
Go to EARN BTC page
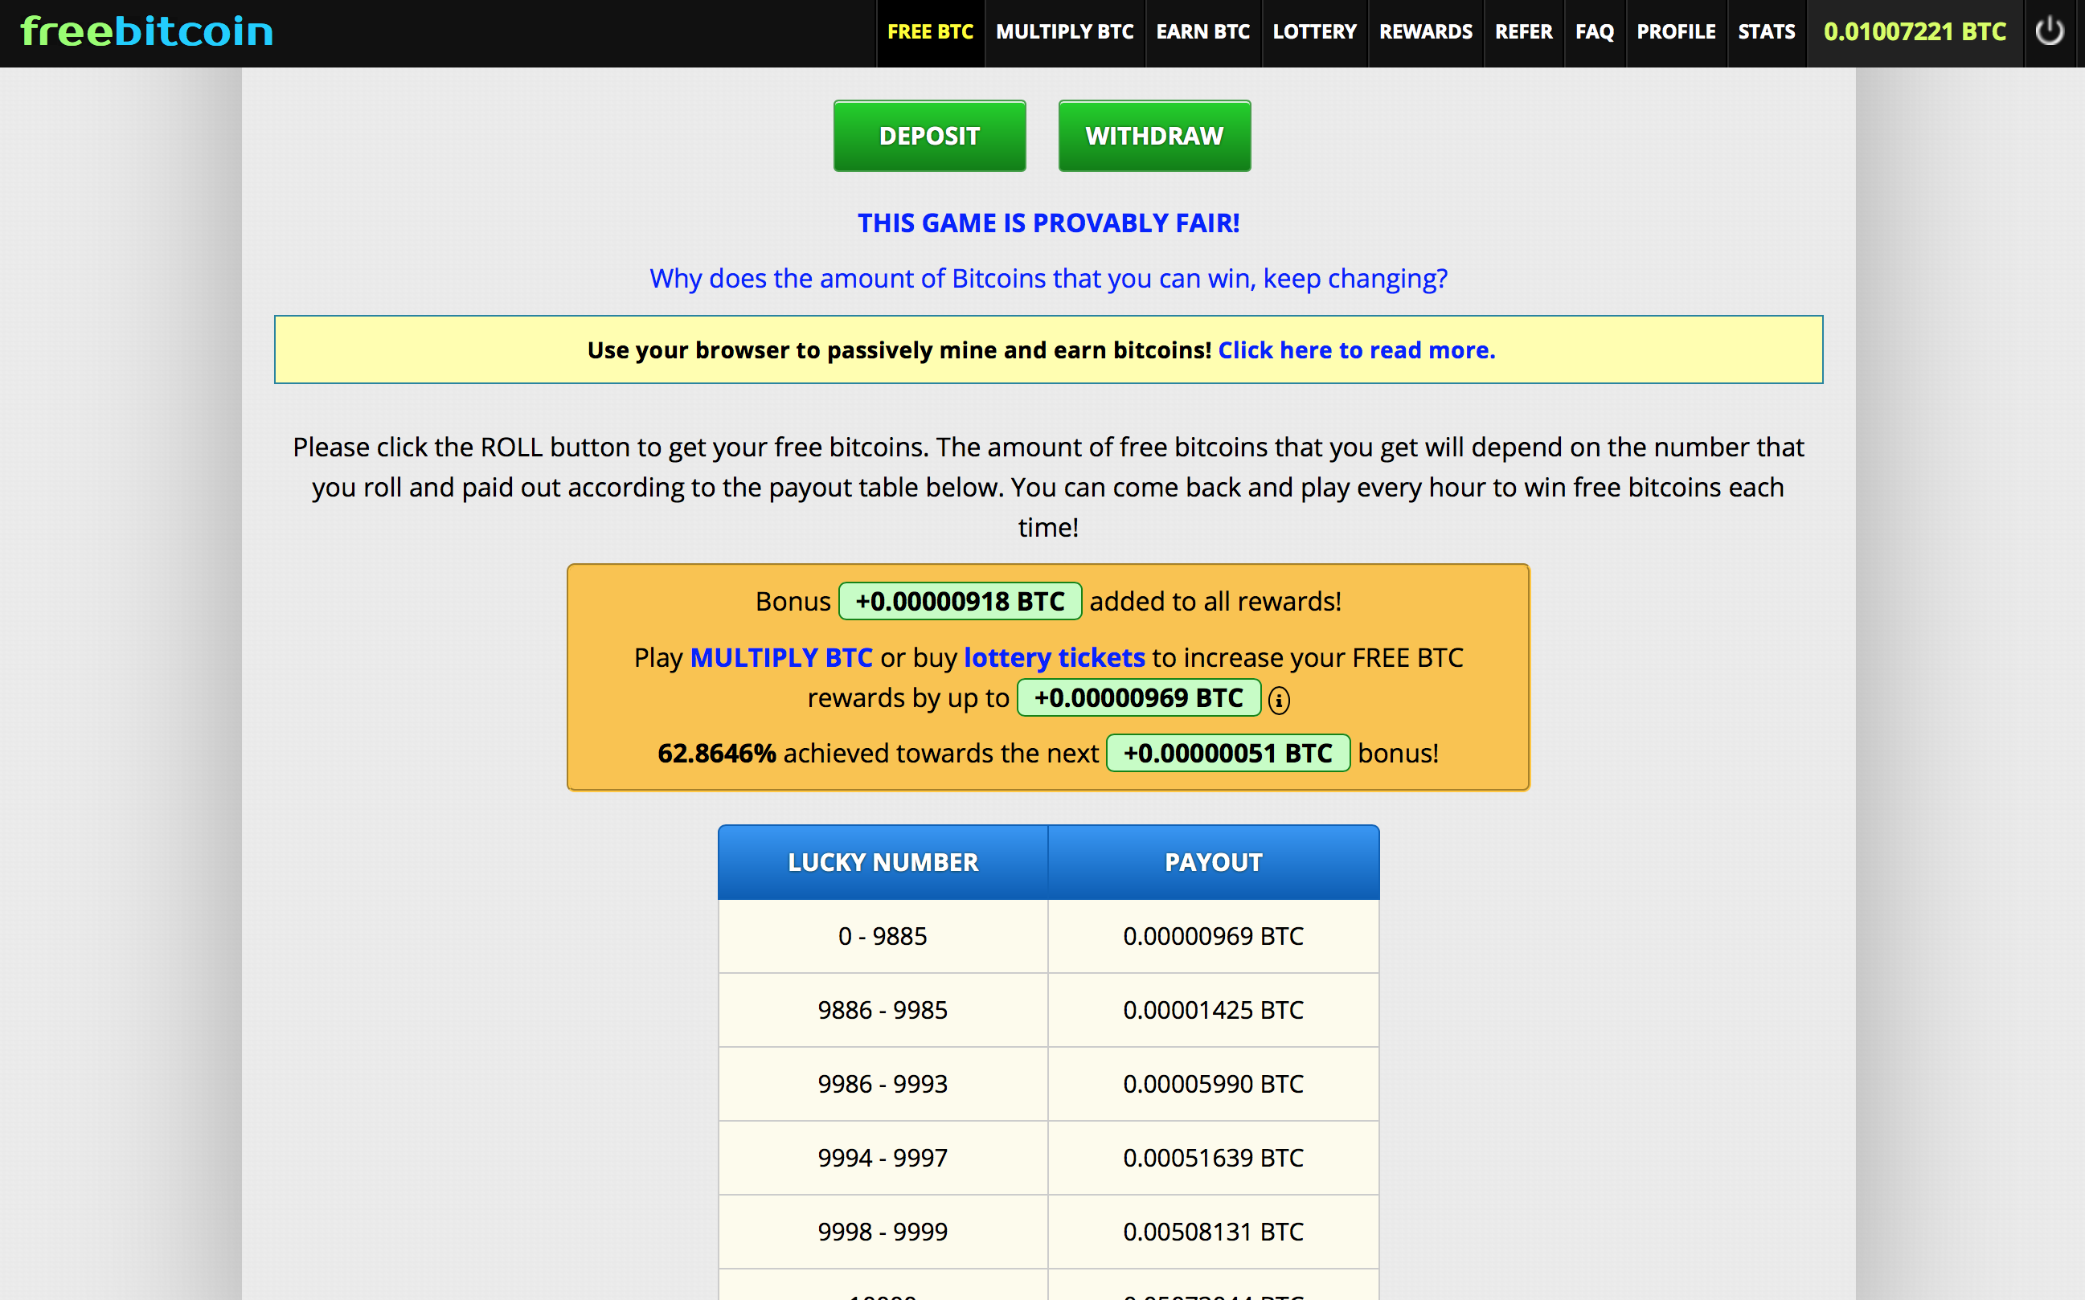1202,32
